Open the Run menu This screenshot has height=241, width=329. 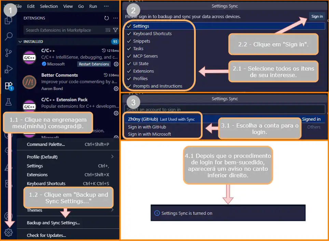click(x=93, y=6)
